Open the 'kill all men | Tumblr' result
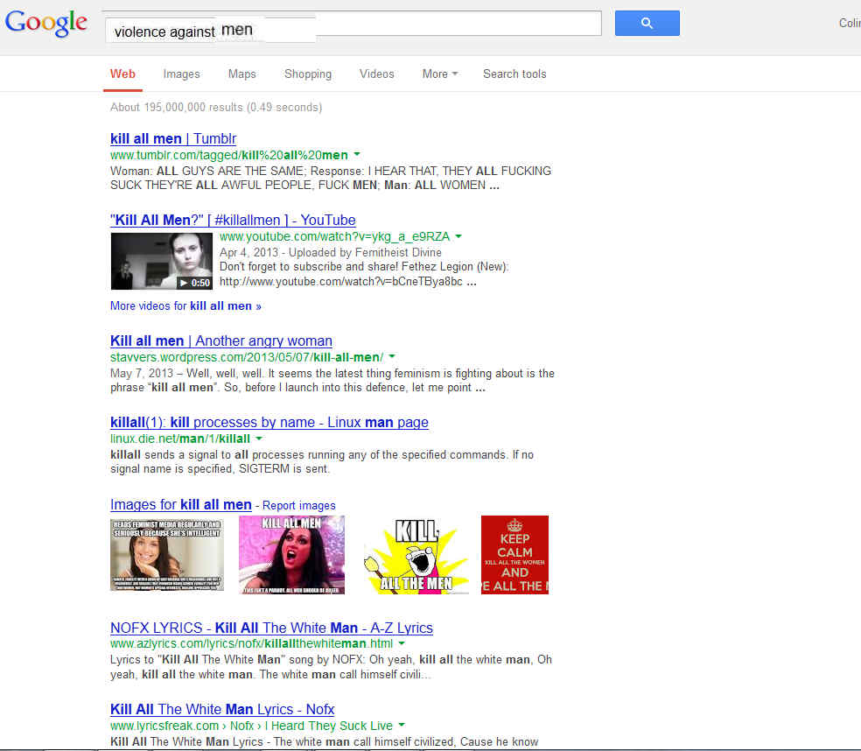 coord(173,138)
